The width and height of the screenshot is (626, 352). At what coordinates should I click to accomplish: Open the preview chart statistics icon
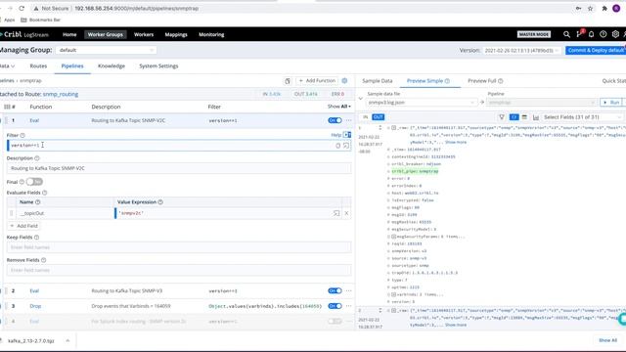click(536, 117)
